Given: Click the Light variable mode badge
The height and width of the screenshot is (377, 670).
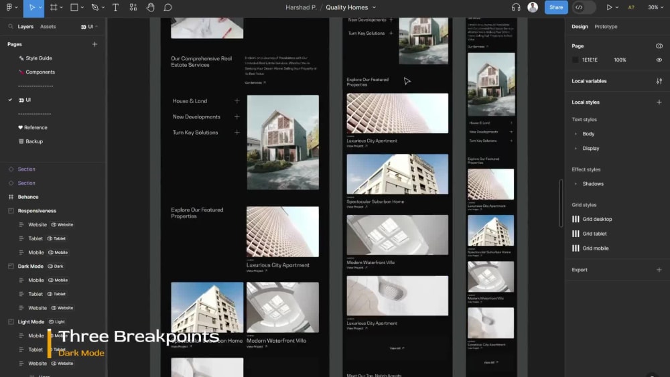Looking at the screenshot, I should coord(57,322).
